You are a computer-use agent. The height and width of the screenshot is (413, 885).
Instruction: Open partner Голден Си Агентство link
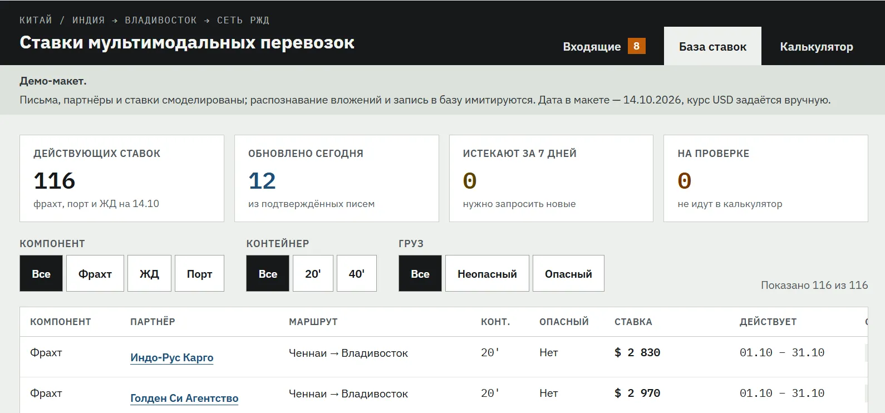tap(184, 398)
